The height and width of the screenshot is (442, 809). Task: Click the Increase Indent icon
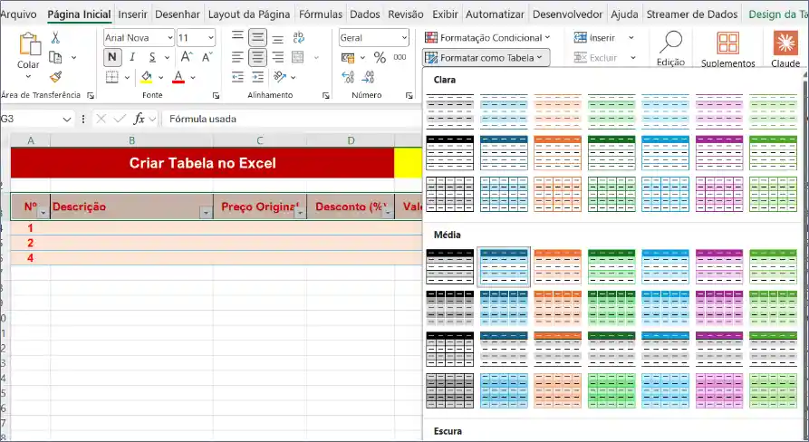[257, 77]
